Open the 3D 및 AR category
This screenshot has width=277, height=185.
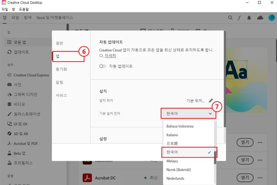coord(18,134)
